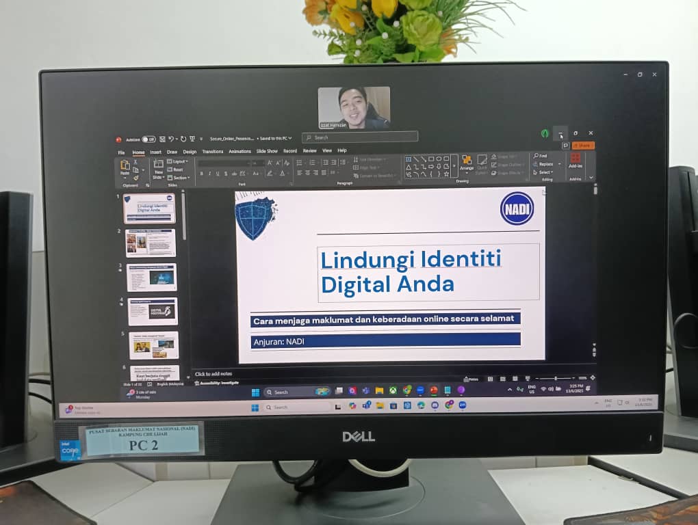The height and width of the screenshot is (525, 698).
Task: Open the Layout dropdown
Action: point(178,161)
